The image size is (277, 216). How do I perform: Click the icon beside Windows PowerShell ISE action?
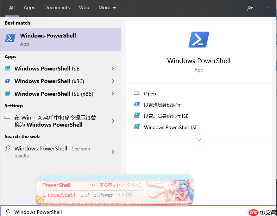point(137,127)
